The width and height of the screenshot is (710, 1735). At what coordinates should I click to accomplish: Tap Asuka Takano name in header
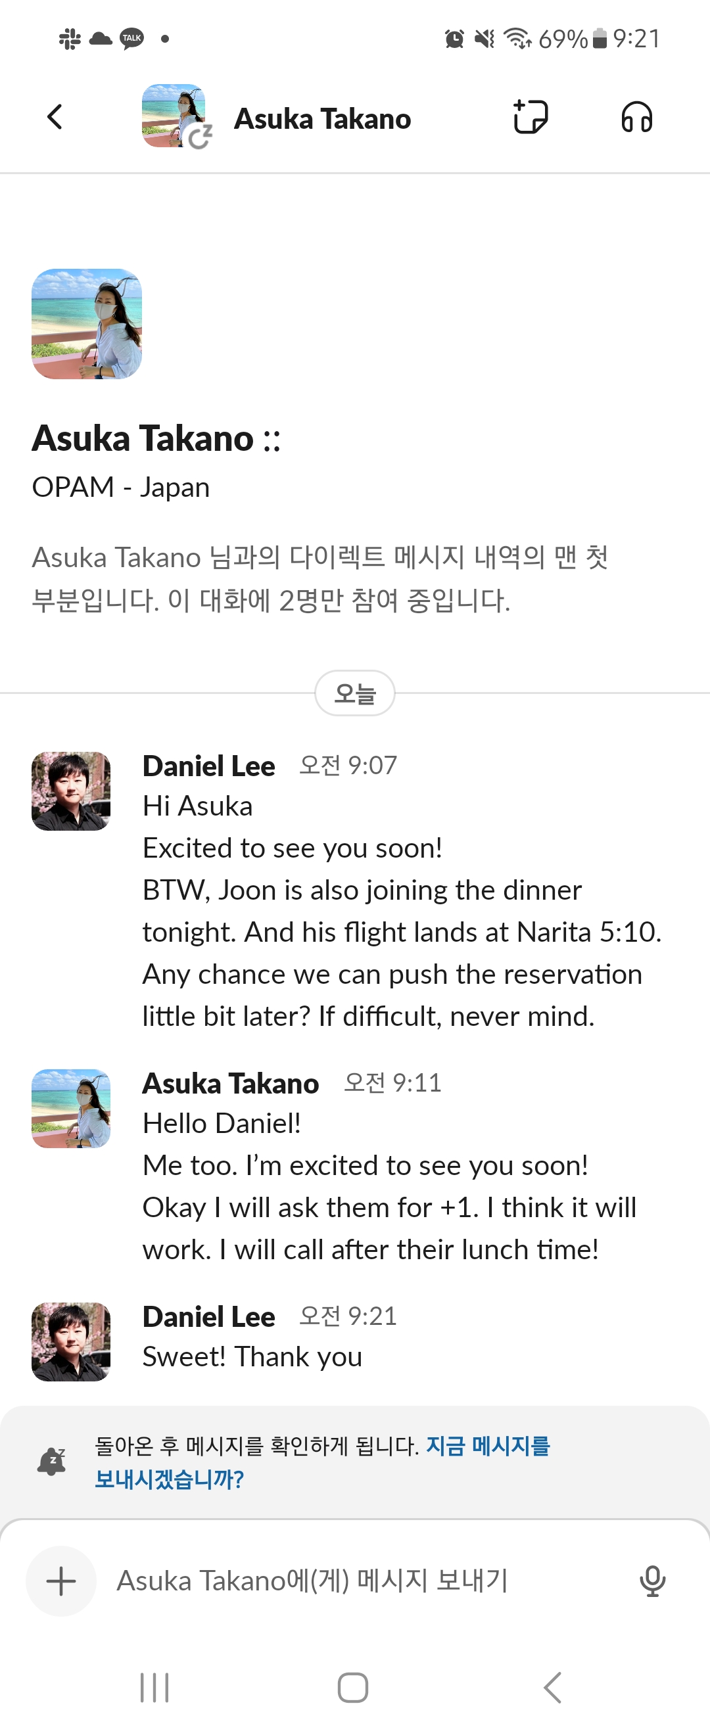(x=322, y=118)
